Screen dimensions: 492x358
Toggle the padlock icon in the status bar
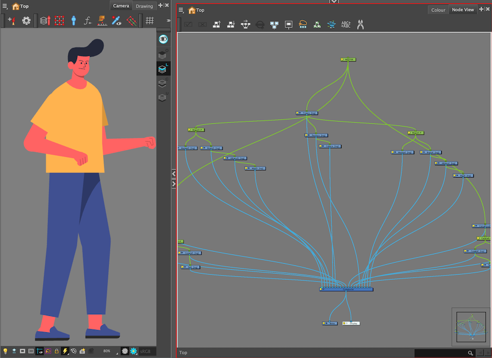coord(56,351)
